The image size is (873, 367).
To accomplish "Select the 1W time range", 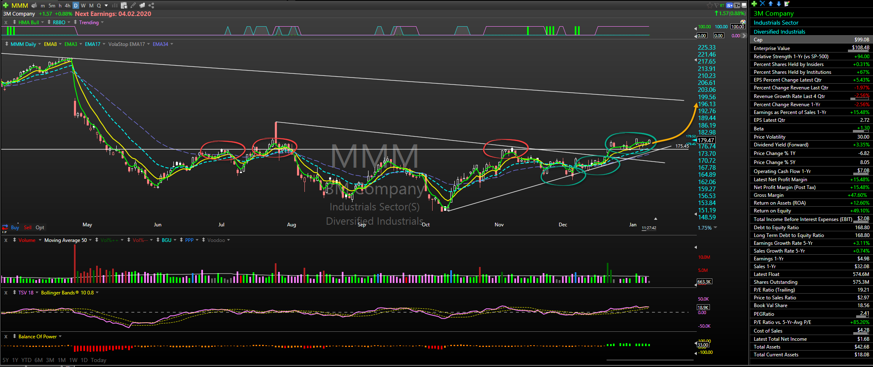I will [x=73, y=360].
